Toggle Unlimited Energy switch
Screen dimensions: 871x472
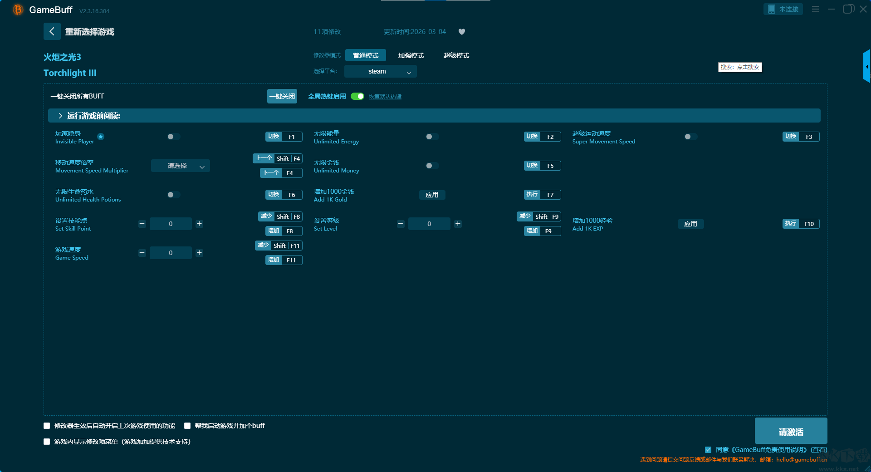(432, 137)
